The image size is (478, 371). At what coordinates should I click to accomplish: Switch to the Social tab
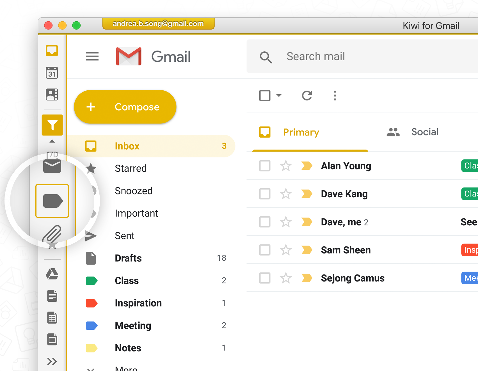coord(413,132)
